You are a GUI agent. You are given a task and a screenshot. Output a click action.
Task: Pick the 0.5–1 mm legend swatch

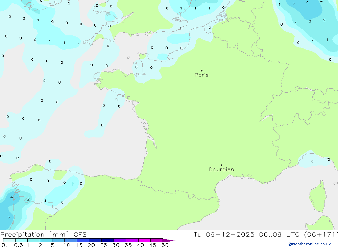click(21, 240)
